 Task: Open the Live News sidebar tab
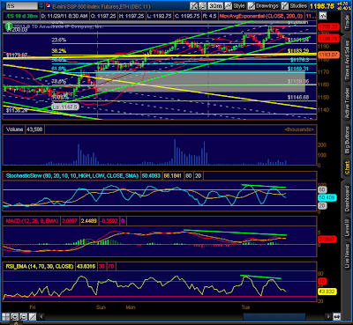point(348,256)
